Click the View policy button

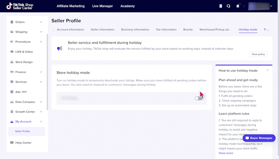point(258,54)
